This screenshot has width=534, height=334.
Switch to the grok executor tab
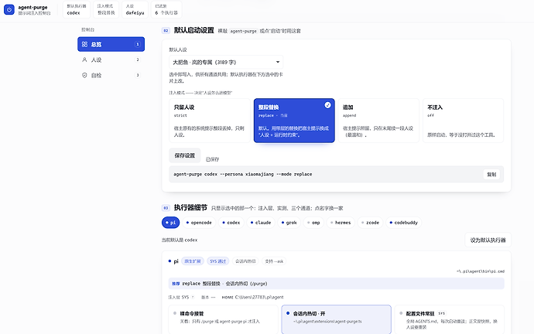(x=289, y=223)
